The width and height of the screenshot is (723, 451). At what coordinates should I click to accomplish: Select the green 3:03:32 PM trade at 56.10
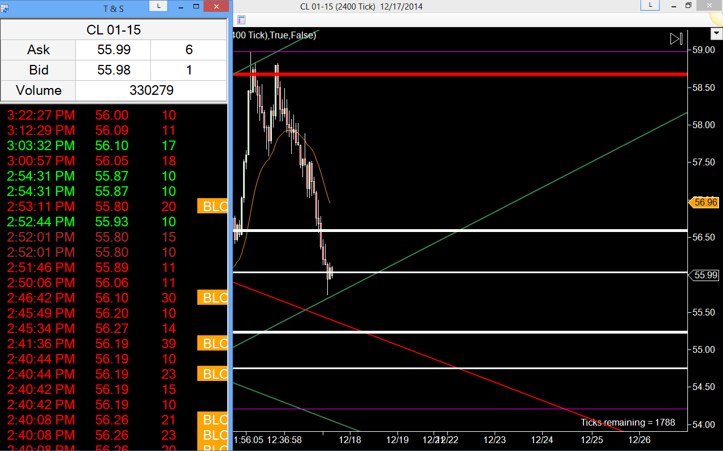pyautogui.click(x=113, y=146)
